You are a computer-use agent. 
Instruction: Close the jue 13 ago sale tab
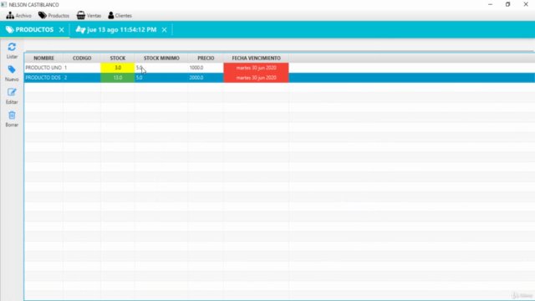(x=164, y=30)
